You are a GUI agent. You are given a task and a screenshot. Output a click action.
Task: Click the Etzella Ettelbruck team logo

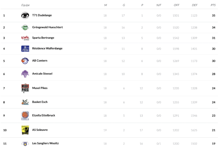point(25,116)
